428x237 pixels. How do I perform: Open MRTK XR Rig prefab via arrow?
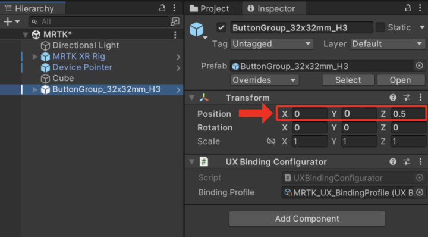(178, 57)
